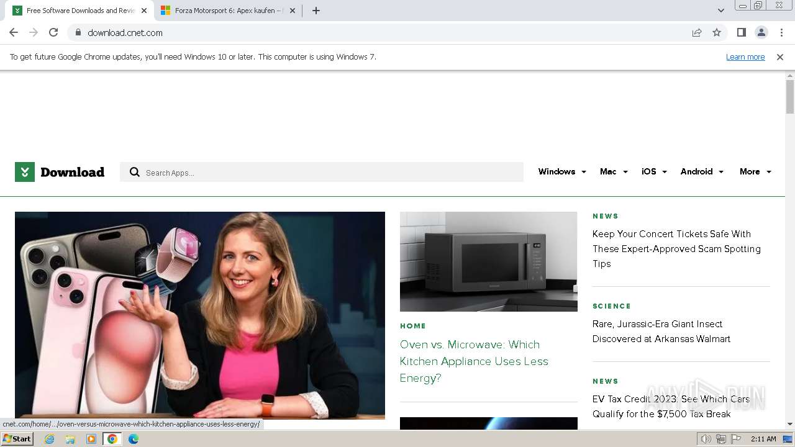Open the HOME category label

pyautogui.click(x=413, y=326)
